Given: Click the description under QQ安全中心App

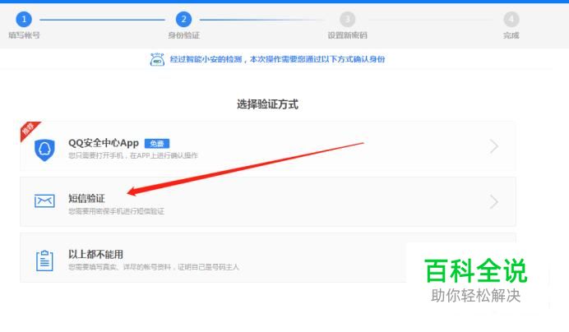Looking at the screenshot, I should pyautogui.click(x=133, y=155).
